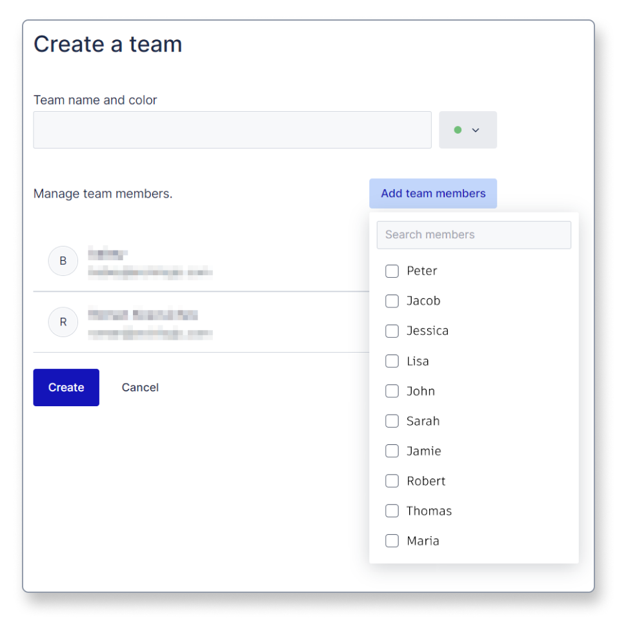The height and width of the screenshot is (620, 617).
Task: Open the team color dropdown chevron
Action: [475, 130]
